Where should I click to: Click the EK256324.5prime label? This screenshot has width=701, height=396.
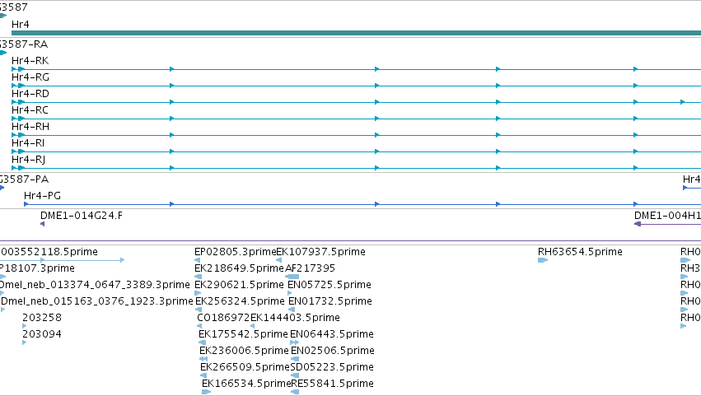click(x=240, y=301)
